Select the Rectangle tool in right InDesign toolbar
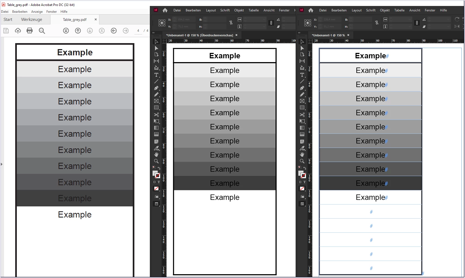 tap(302, 108)
